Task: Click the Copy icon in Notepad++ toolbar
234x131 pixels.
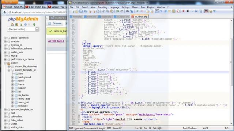Action: coord(107,11)
